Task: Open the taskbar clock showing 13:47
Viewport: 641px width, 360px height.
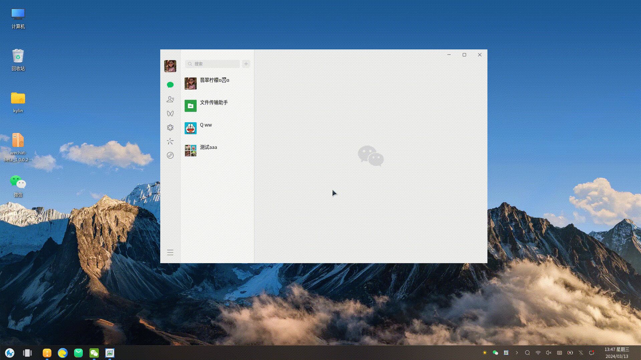Action: [x=617, y=353]
